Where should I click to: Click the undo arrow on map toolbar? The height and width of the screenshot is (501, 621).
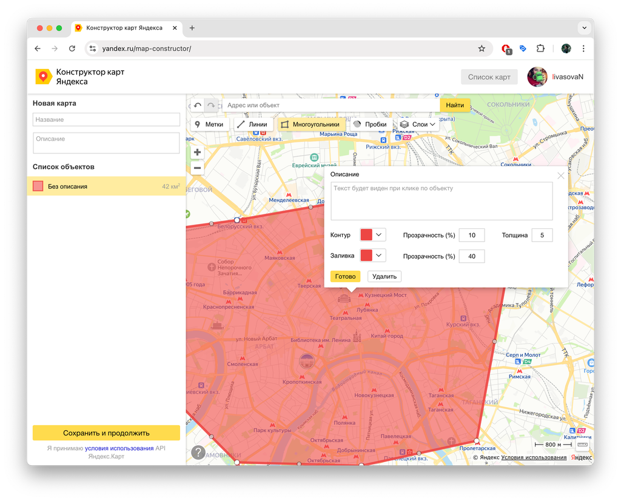point(198,105)
